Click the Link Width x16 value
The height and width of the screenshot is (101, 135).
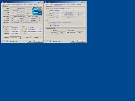point(62,32)
